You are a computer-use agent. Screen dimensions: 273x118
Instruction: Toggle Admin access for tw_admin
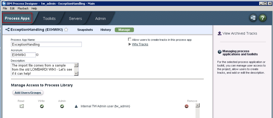pos(62,106)
